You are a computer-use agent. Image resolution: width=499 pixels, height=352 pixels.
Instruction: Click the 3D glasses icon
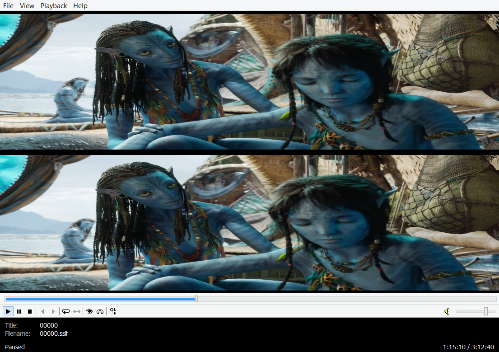click(x=100, y=311)
